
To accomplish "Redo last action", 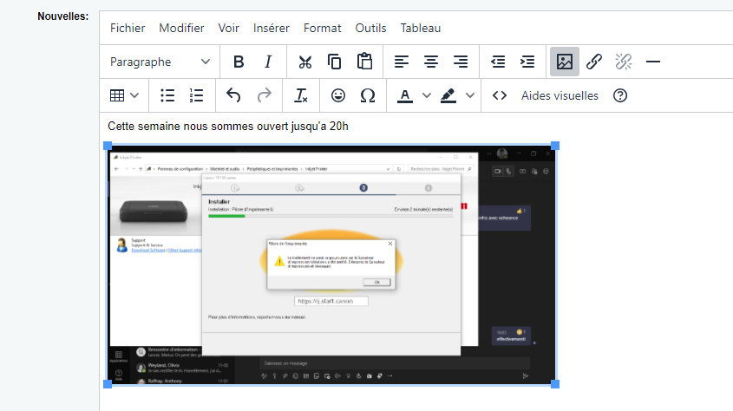I will pos(264,95).
